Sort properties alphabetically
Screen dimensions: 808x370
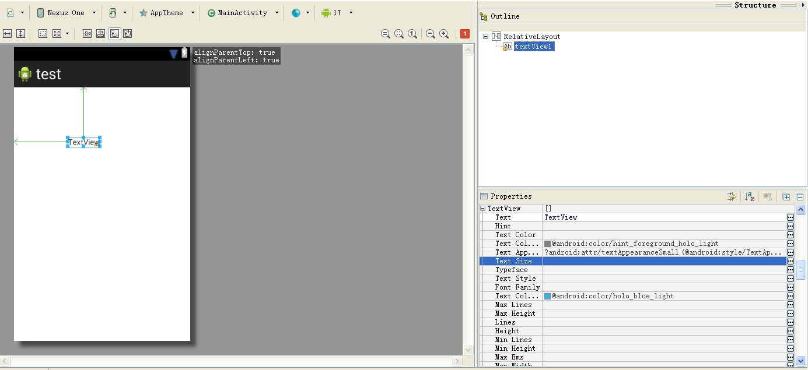[x=750, y=196]
